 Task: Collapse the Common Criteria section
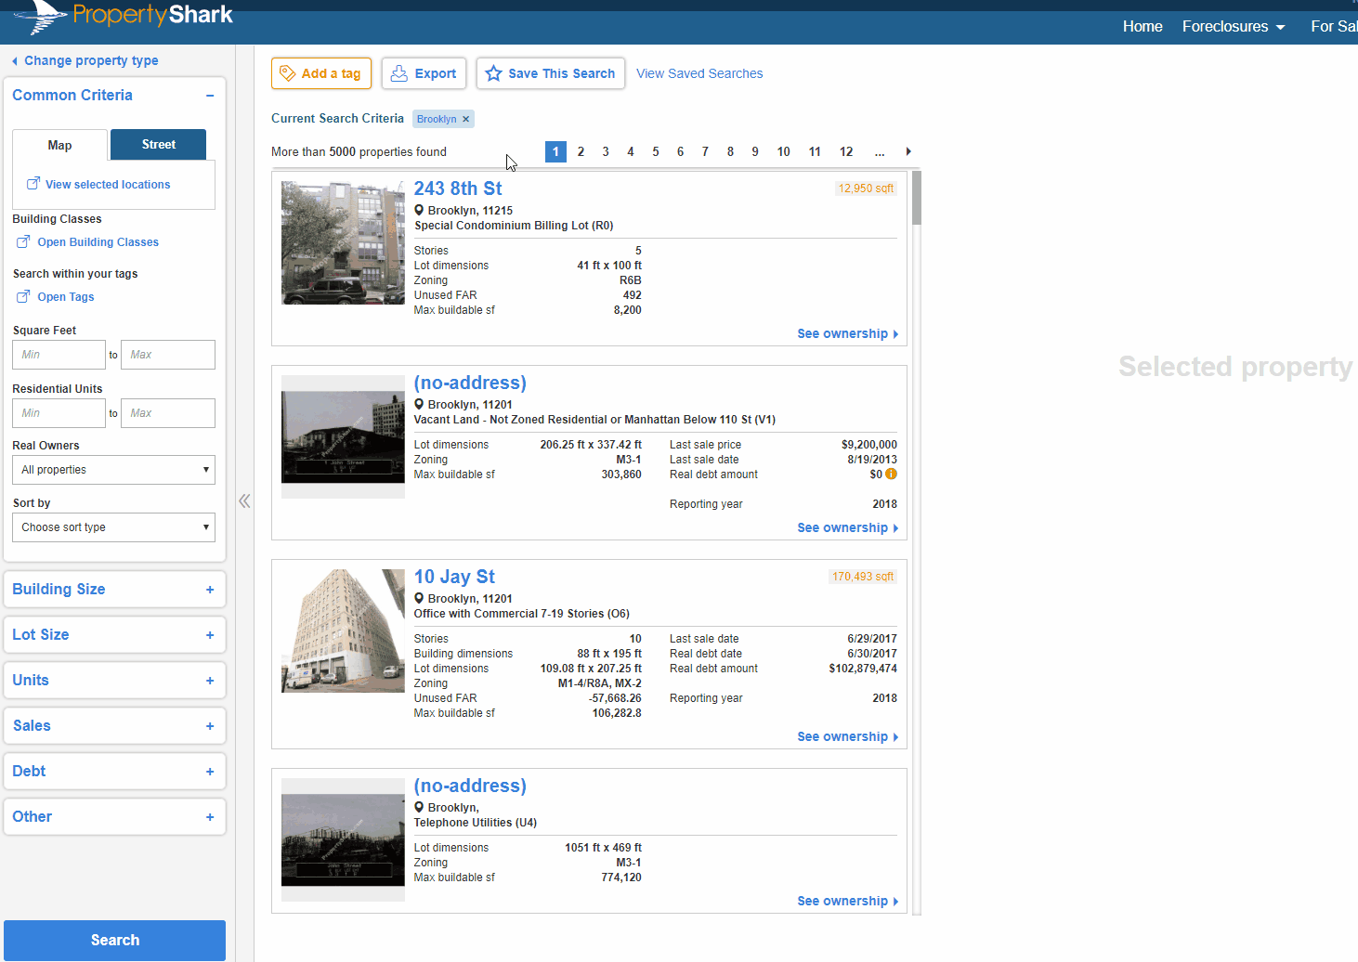(x=210, y=96)
